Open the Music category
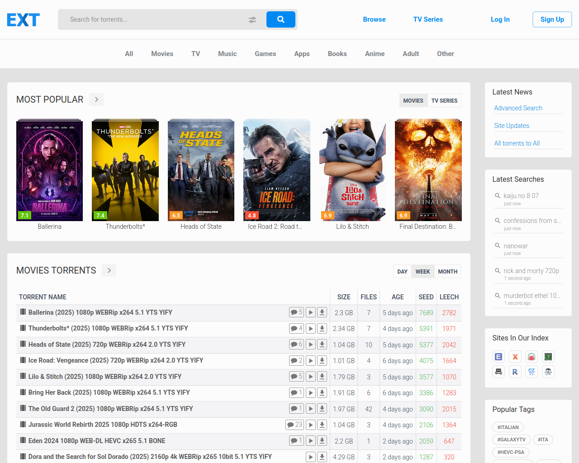This screenshot has height=463, width=579. pyautogui.click(x=227, y=54)
